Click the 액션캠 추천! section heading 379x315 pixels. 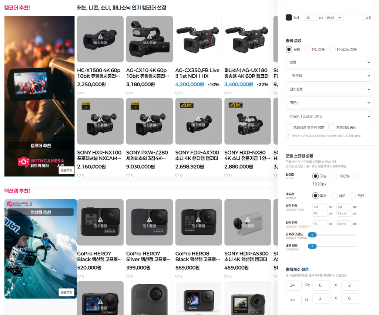(x=17, y=191)
